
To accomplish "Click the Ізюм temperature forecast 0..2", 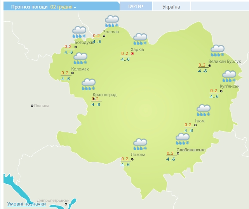I will click(188, 125).
